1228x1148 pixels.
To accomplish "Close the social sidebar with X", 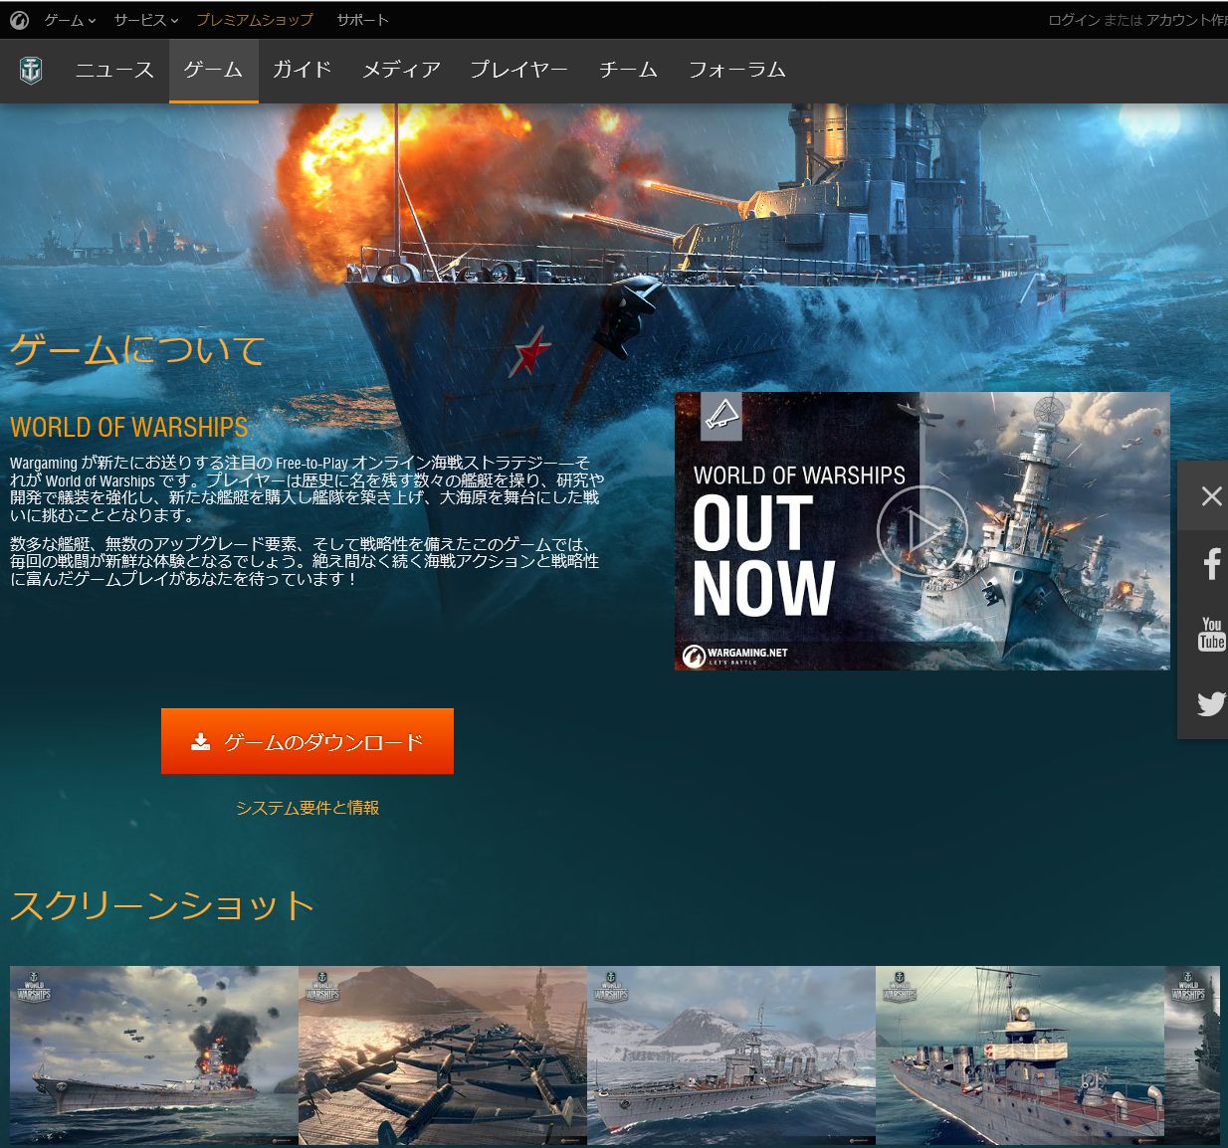I will 1211,495.
